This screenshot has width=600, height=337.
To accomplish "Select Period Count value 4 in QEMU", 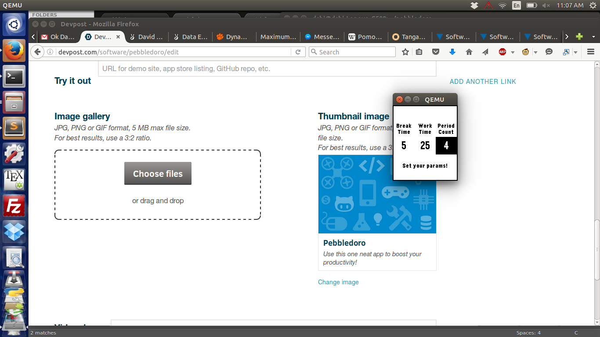I will click(x=446, y=145).
